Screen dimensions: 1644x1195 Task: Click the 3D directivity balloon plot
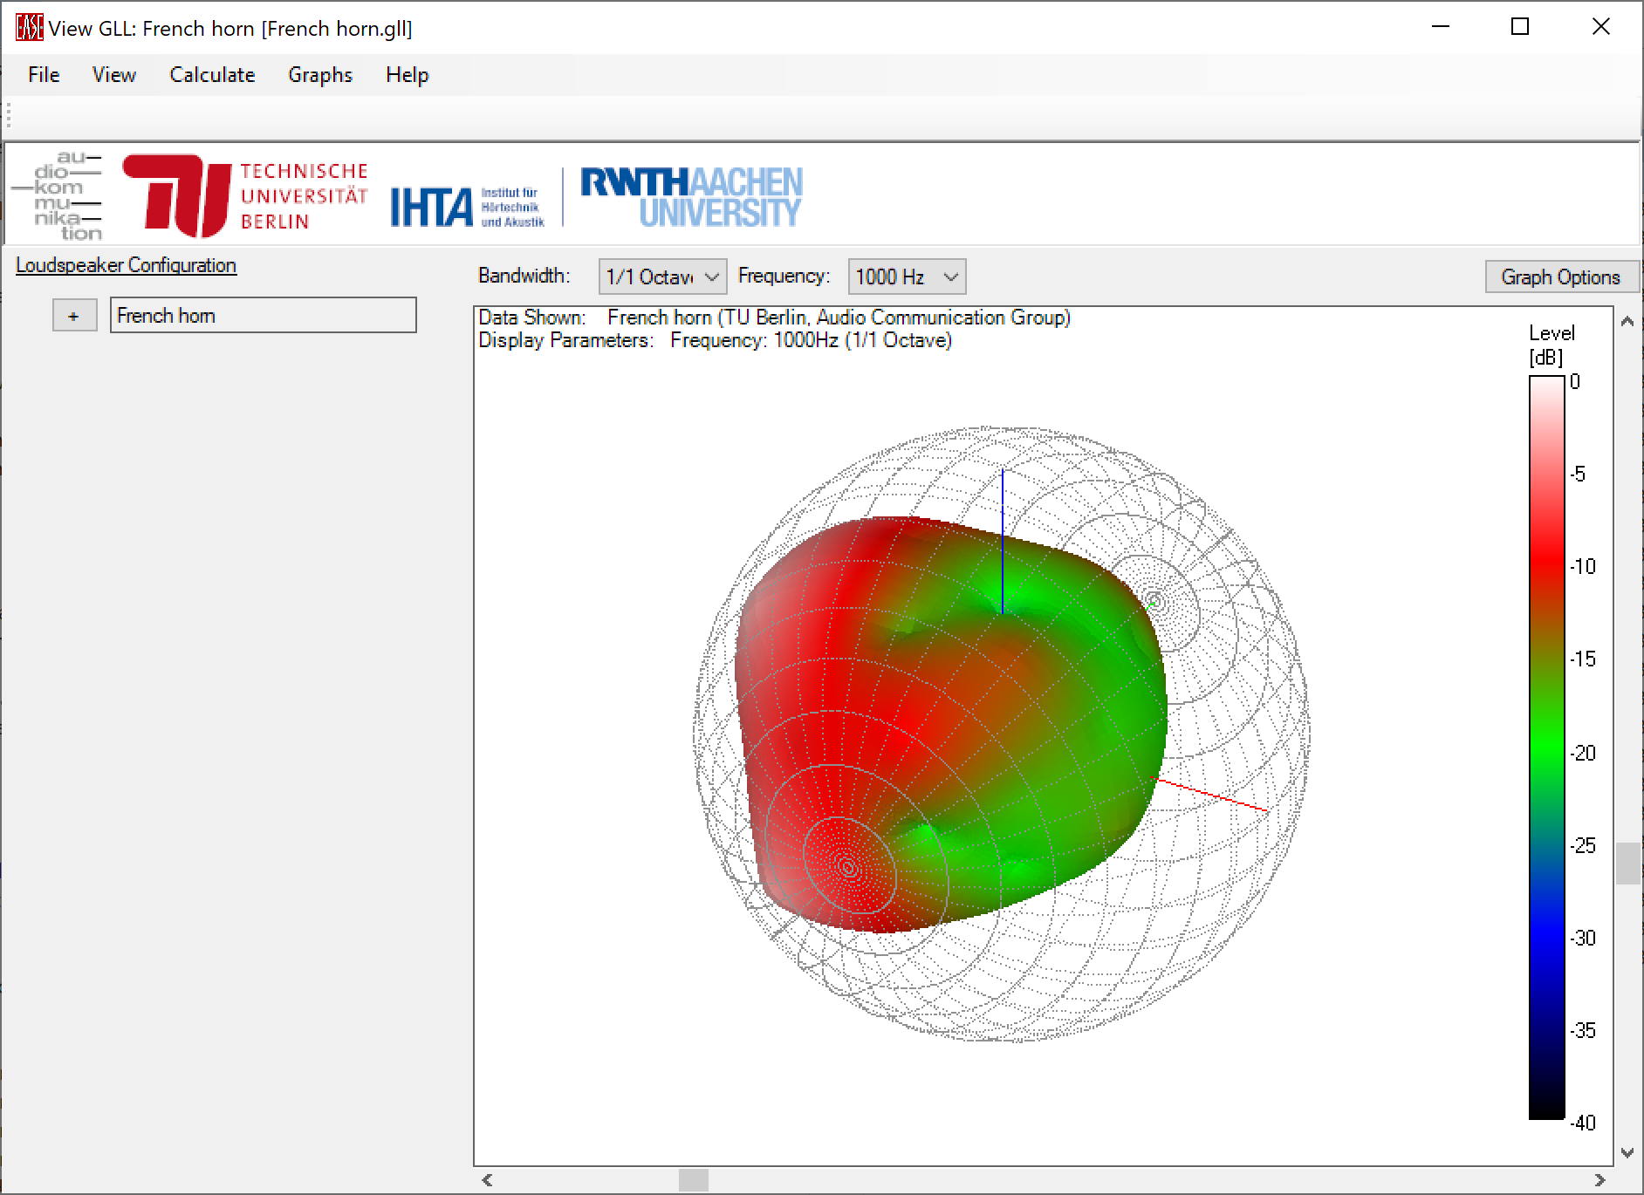[x=1002, y=733]
